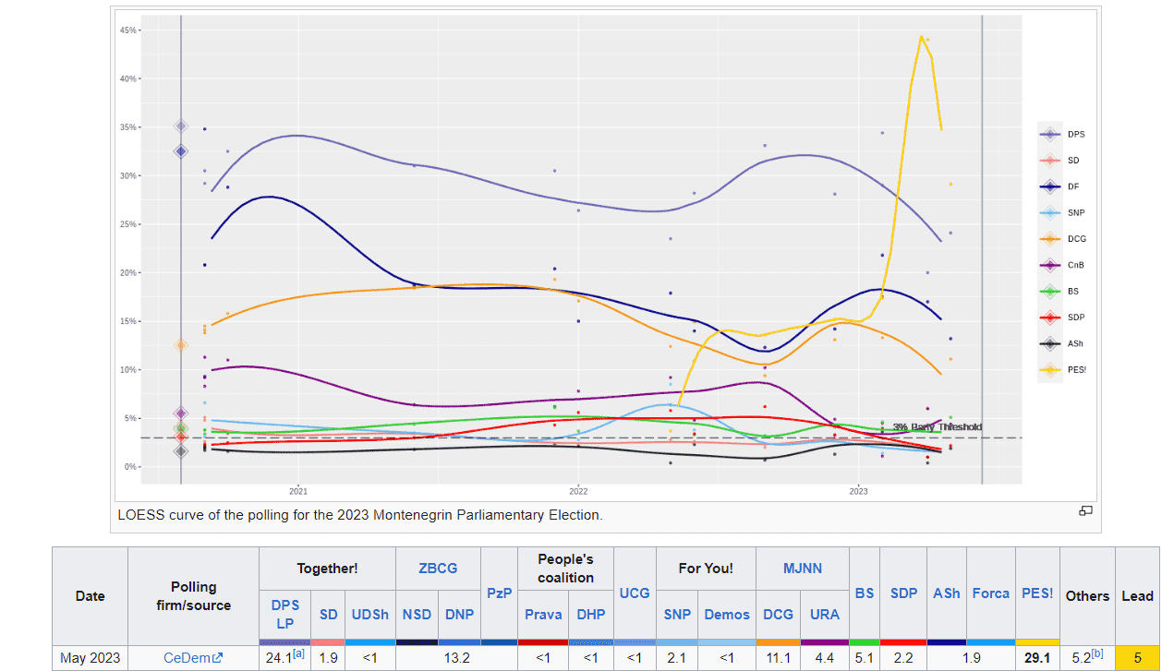Click the CnB purple legend marker
Screen dimensions: 1162x671
click(1049, 266)
